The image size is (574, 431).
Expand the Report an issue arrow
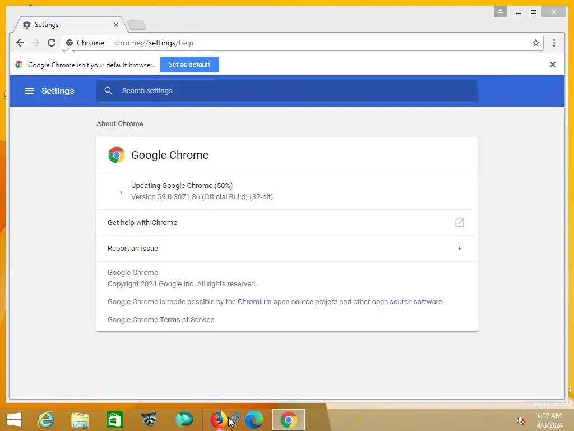click(x=460, y=249)
